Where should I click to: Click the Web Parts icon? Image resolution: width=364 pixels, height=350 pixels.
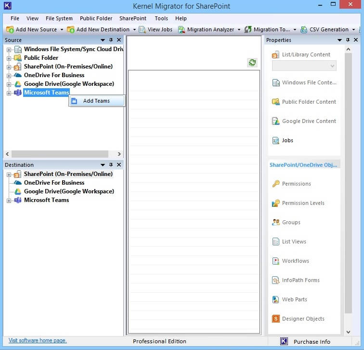276,299
